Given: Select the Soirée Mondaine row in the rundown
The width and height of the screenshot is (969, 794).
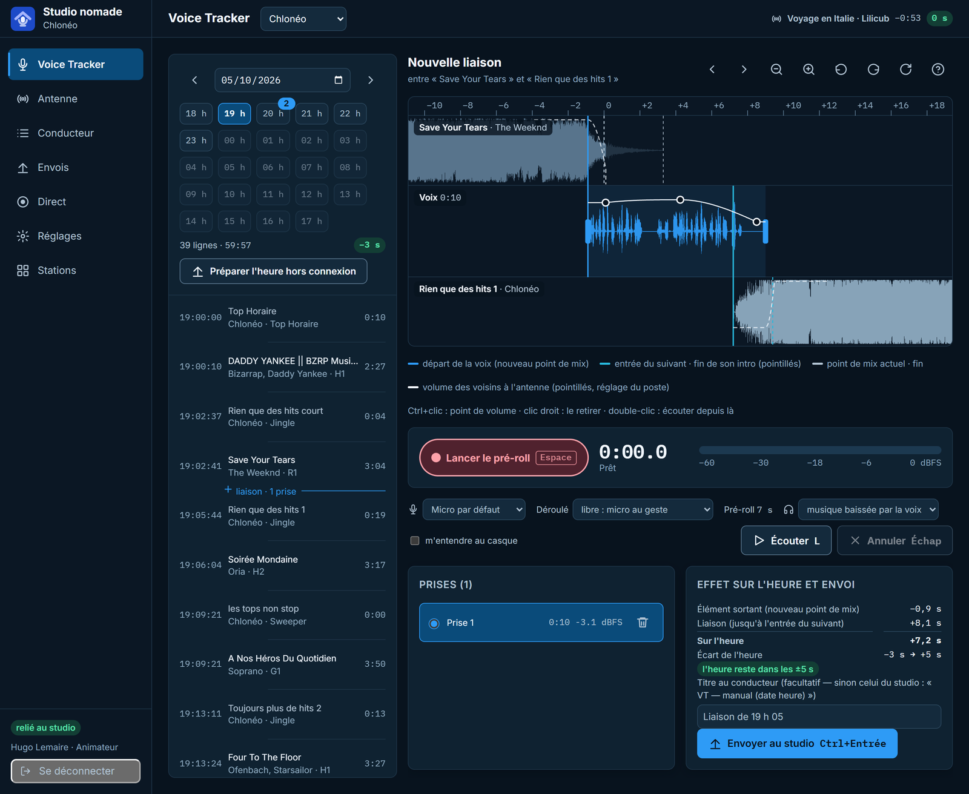Looking at the screenshot, I should pos(282,566).
